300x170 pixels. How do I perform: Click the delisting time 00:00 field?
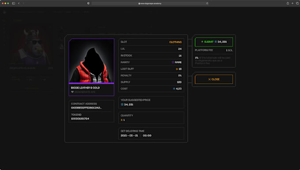(147, 136)
